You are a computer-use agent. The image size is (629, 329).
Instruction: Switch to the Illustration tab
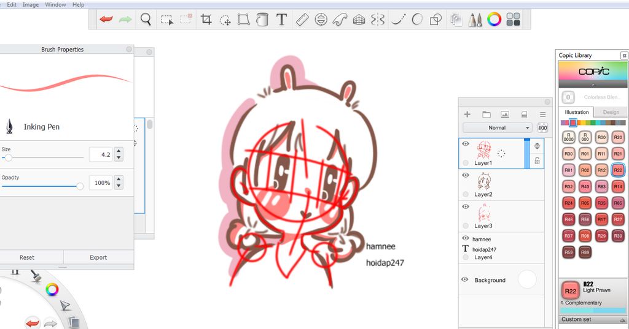coord(576,112)
